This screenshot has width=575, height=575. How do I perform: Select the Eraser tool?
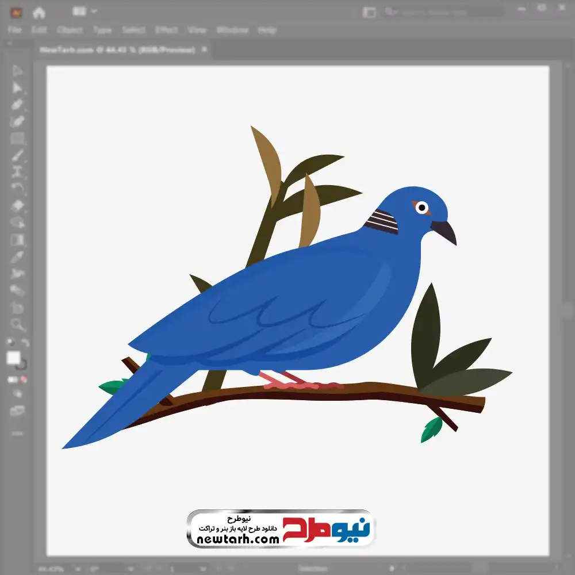click(17, 205)
